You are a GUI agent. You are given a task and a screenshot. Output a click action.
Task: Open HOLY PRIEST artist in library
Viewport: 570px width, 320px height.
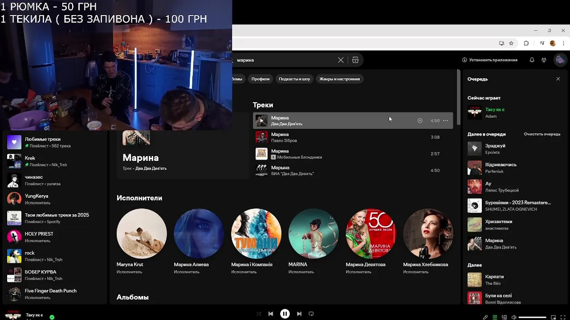[x=55, y=237]
